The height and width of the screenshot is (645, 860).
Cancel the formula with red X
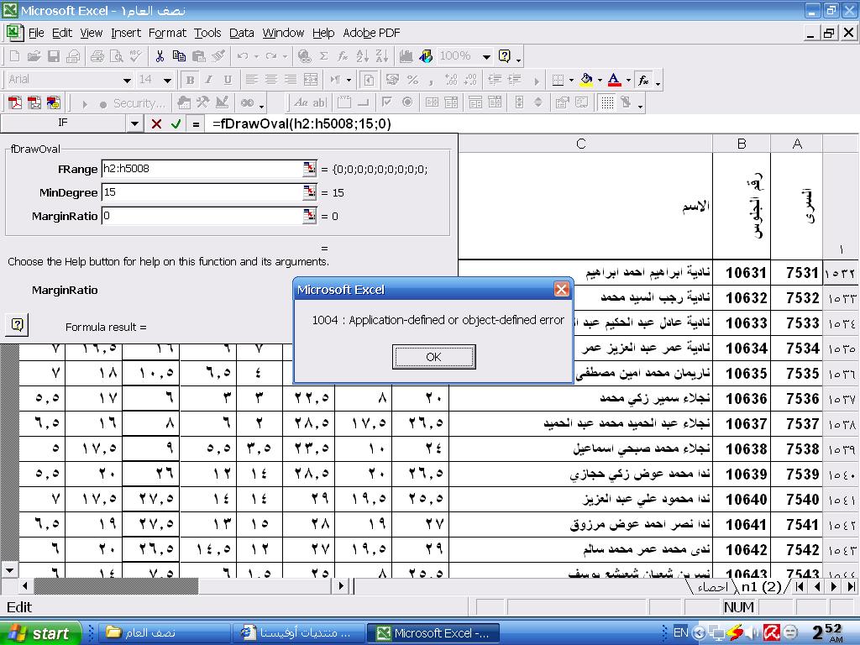pyautogui.click(x=156, y=124)
